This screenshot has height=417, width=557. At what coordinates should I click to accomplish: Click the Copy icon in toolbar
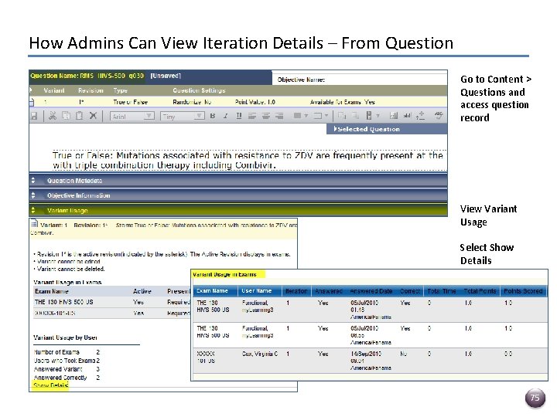tap(66, 116)
